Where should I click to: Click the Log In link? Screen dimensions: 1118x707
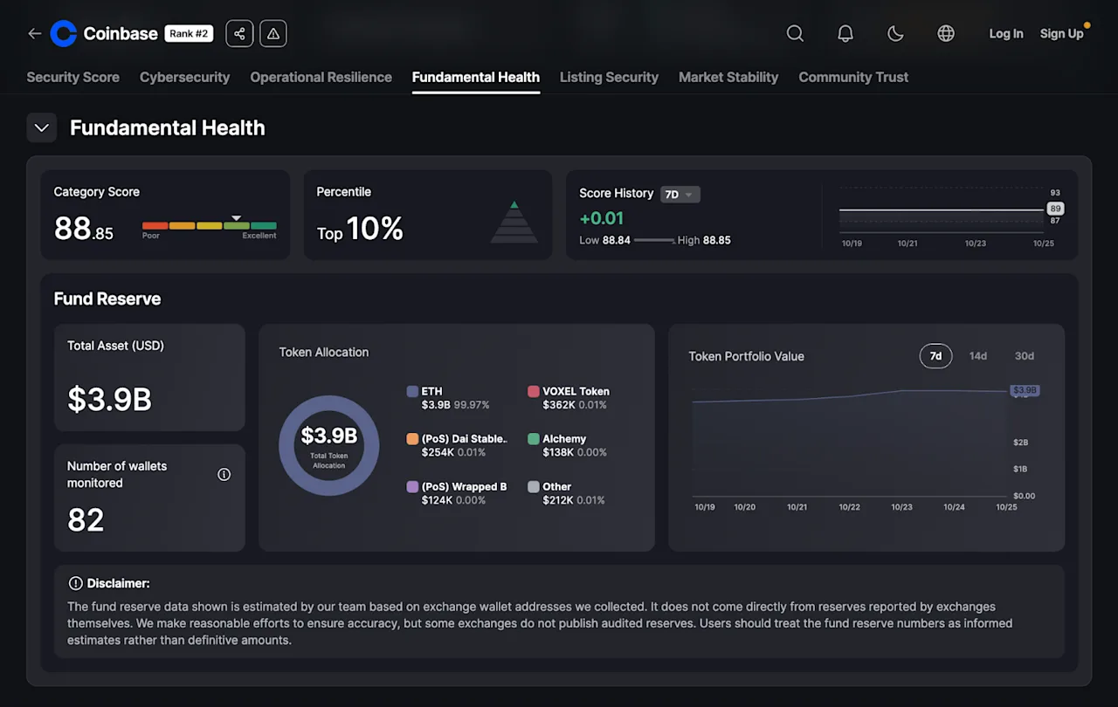pyautogui.click(x=1006, y=34)
